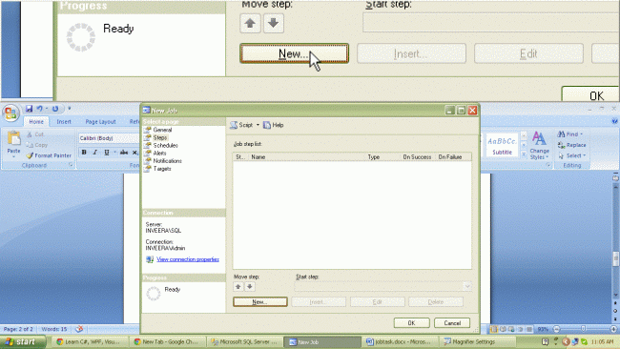This screenshot has height=349, width=620.
Task: Click the On Success column header
Action: (418, 157)
